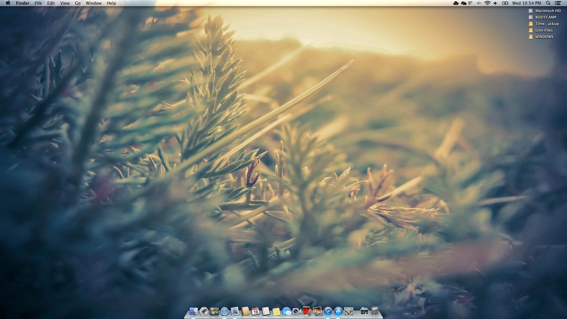The image size is (567, 319).
Task: Open yellow Notes icon in Dock
Action: click(x=276, y=311)
